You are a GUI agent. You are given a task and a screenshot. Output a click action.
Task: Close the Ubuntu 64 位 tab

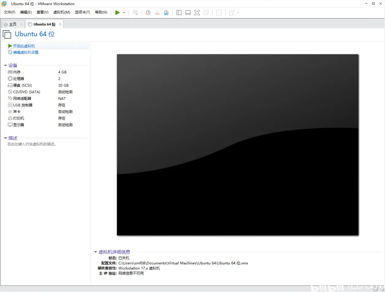[60, 24]
